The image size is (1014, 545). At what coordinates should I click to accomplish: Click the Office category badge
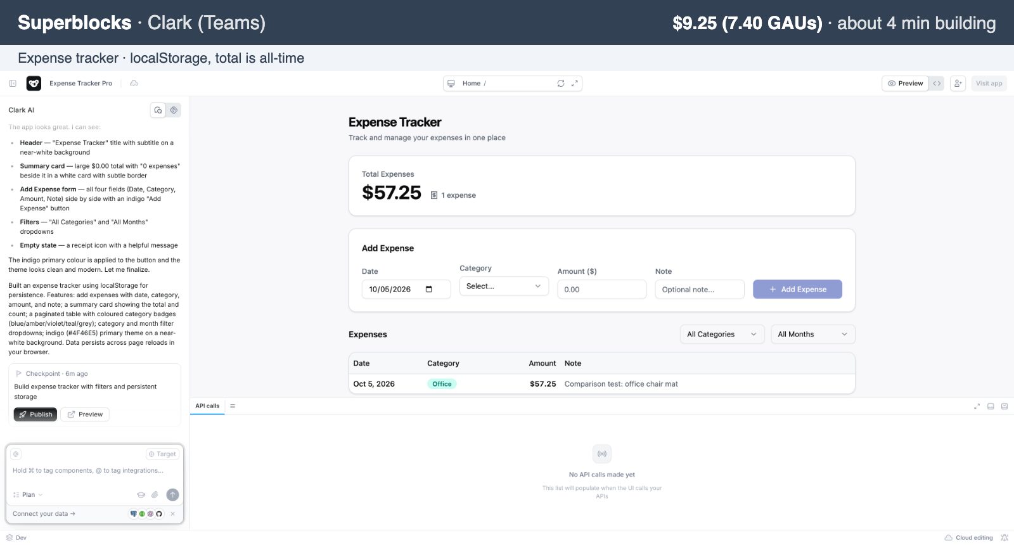click(442, 384)
